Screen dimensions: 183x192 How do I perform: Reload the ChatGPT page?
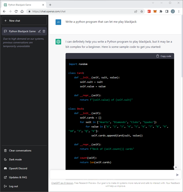(16, 11)
